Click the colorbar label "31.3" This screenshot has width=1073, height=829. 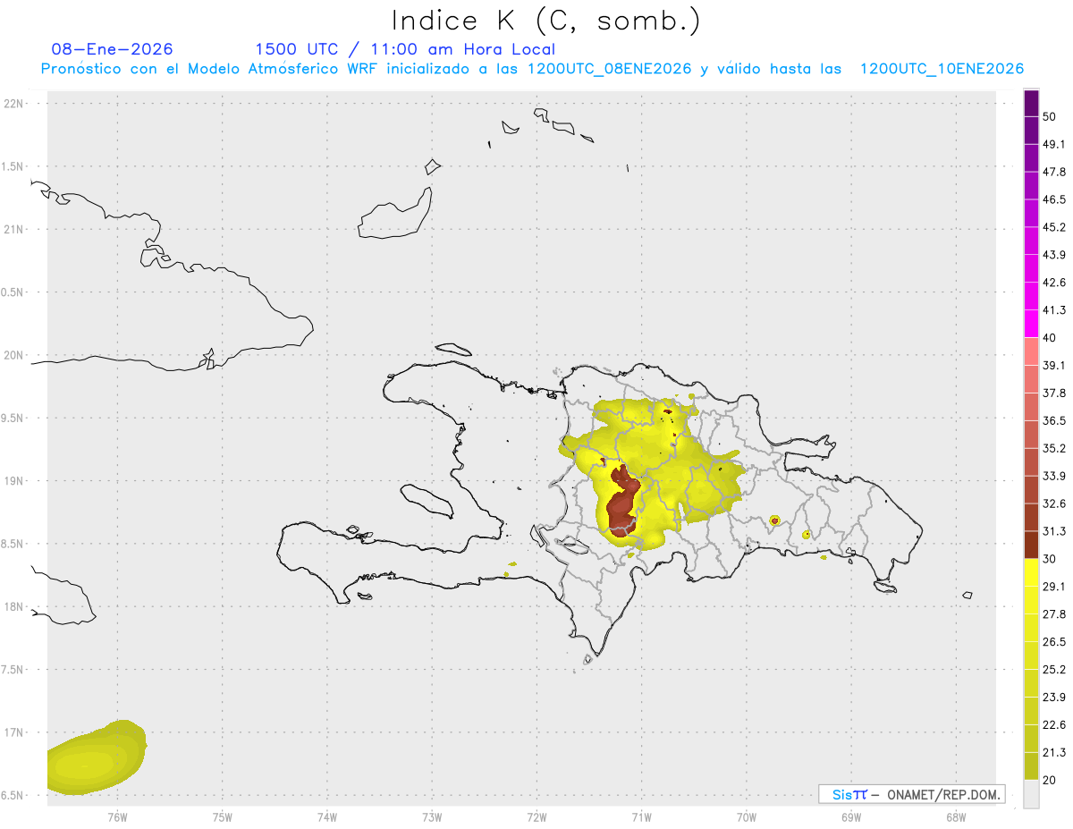point(1054,531)
